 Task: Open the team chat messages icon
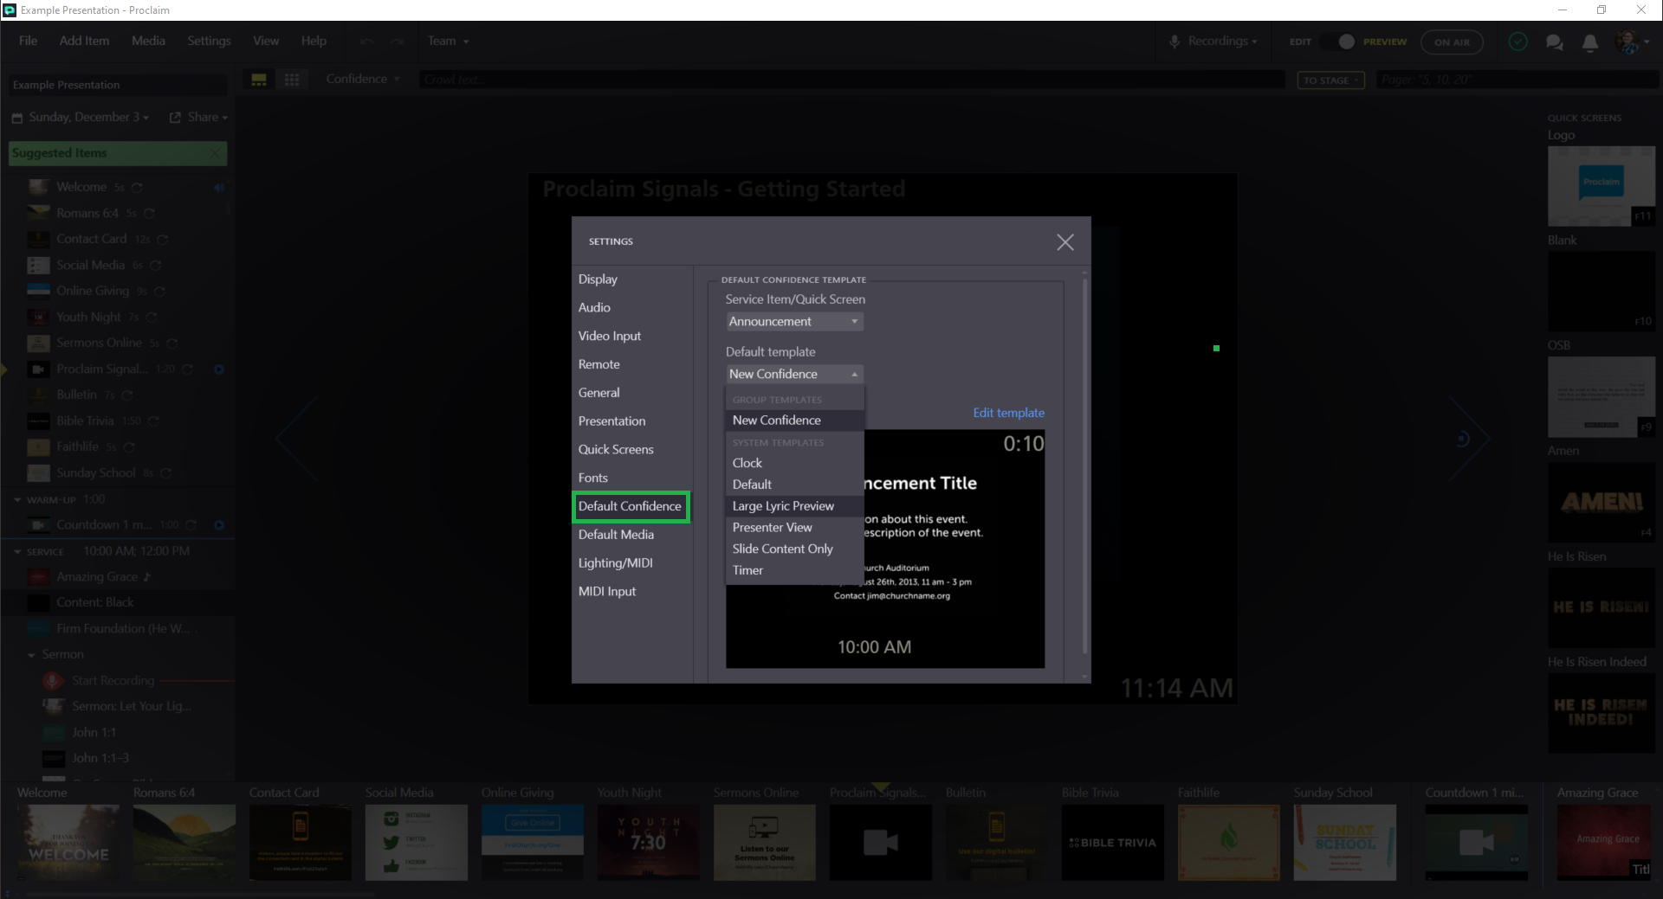coord(1555,42)
